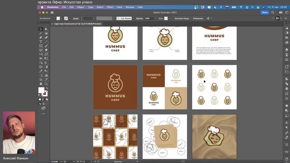The width and height of the screenshot is (290, 163).
Task: Toggle the Draw Behind mode
Action: (x=43, y=104)
